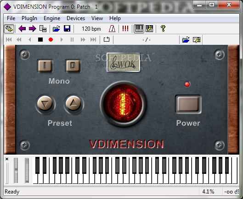Click the pitch bend wheel slider
This screenshot has width=243, height=199.
pos(16,171)
